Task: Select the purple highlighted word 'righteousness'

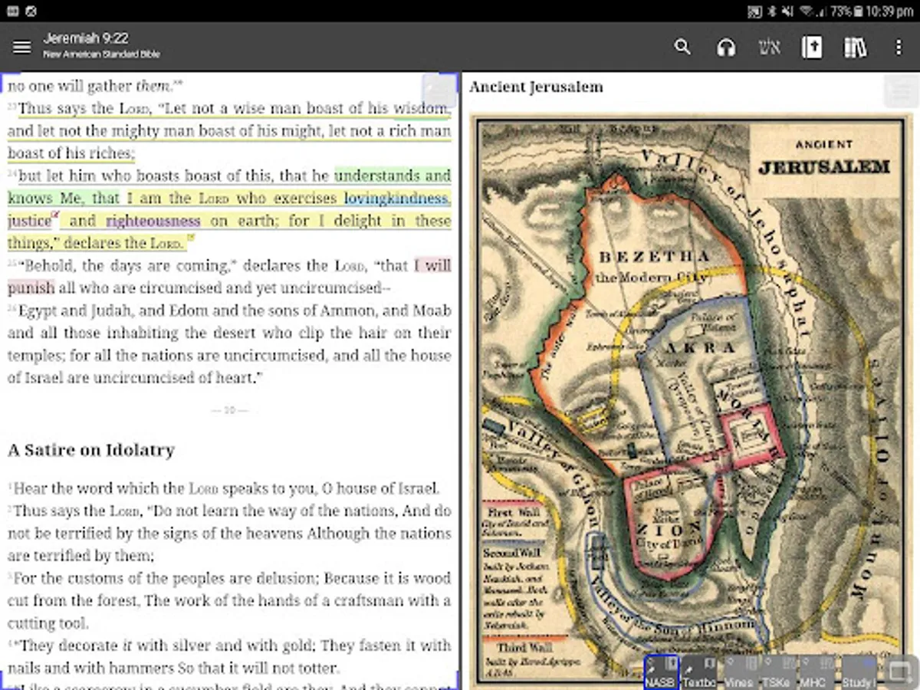Action: click(x=153, y=221)
